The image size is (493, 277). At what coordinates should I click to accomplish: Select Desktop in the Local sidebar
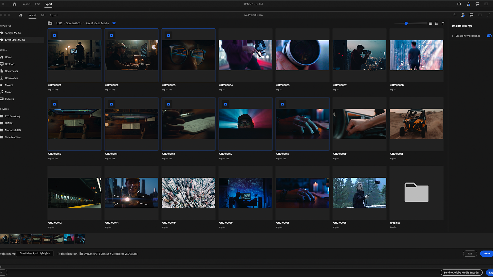pos(10,64)
